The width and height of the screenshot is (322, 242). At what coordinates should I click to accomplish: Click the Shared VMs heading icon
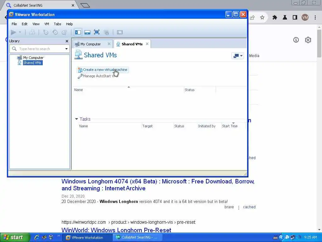click(78, 55)
